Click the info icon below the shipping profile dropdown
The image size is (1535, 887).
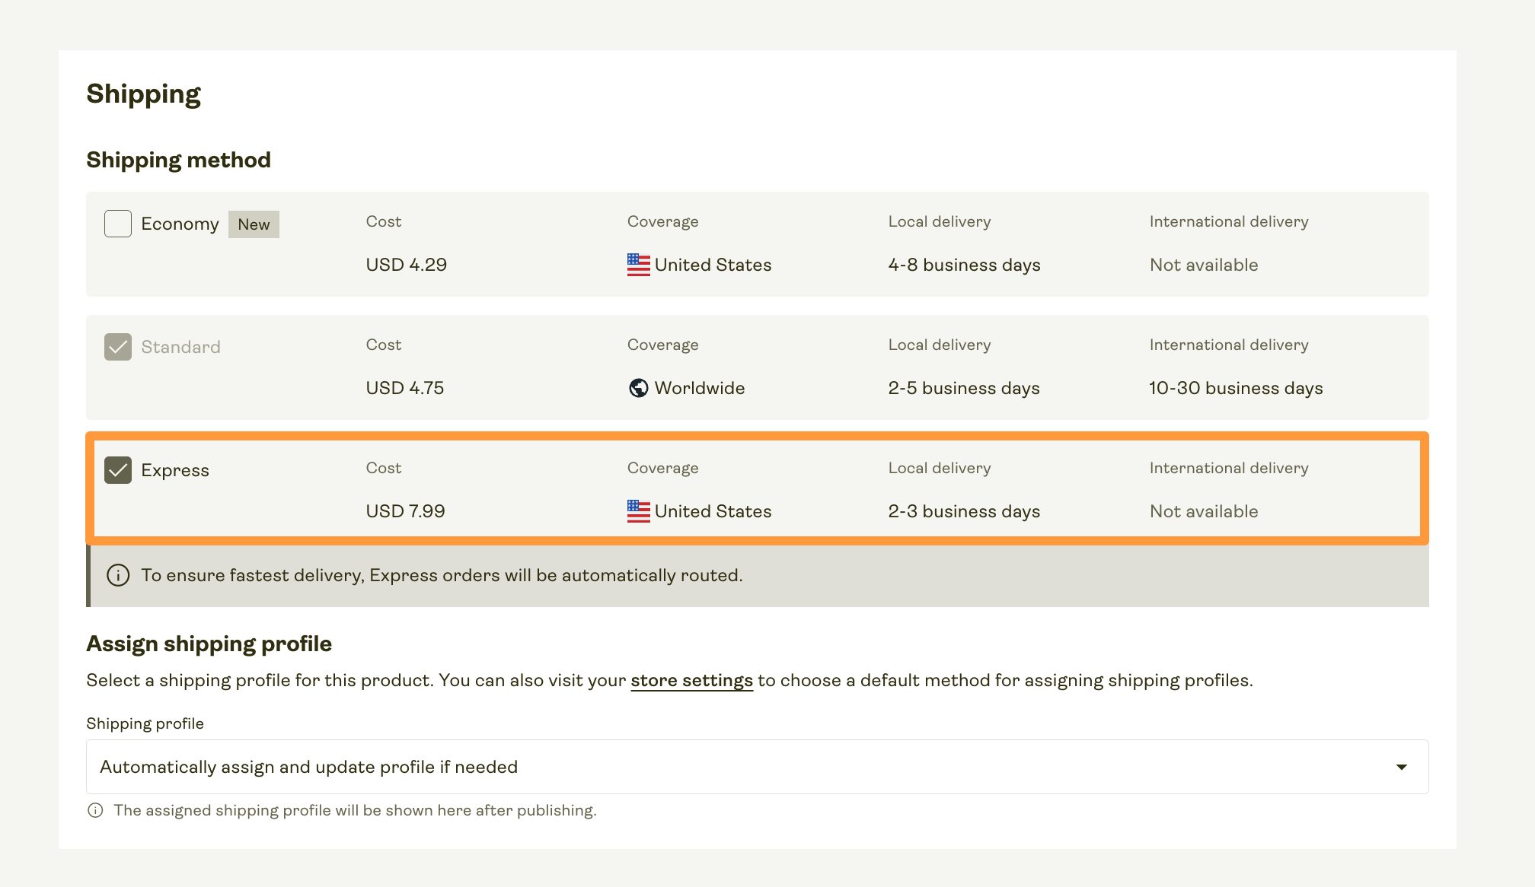click(x=95, y=810)
